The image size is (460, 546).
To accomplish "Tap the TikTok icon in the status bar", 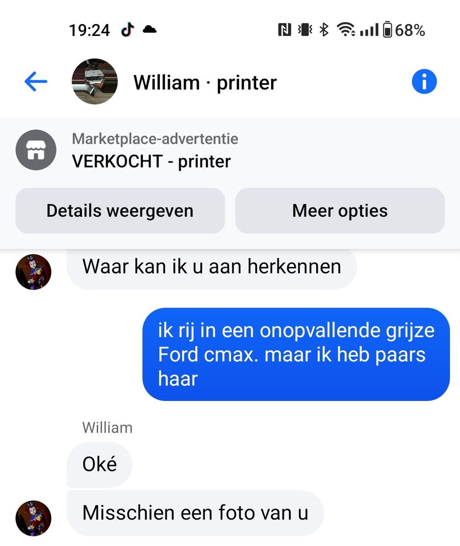I will [127, 29].
